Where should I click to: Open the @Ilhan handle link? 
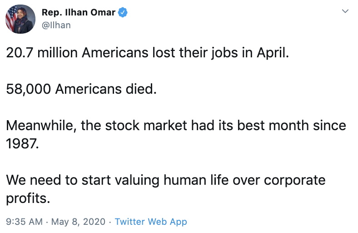(x=56, y=25)
